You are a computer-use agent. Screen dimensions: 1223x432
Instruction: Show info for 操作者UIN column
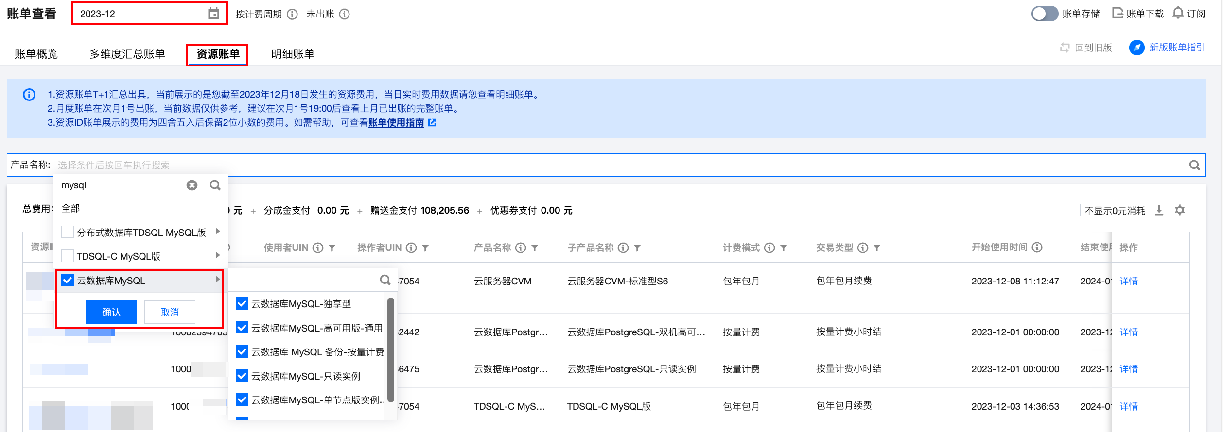[x=411, y=248]
